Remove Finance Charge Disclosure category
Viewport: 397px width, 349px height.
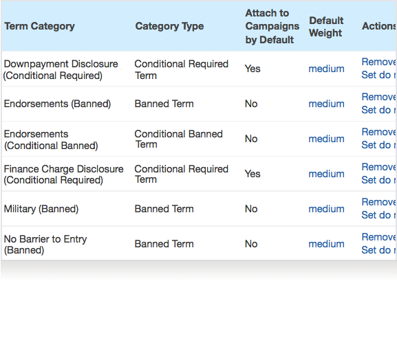pyautogui.click(x=379, y=167)
